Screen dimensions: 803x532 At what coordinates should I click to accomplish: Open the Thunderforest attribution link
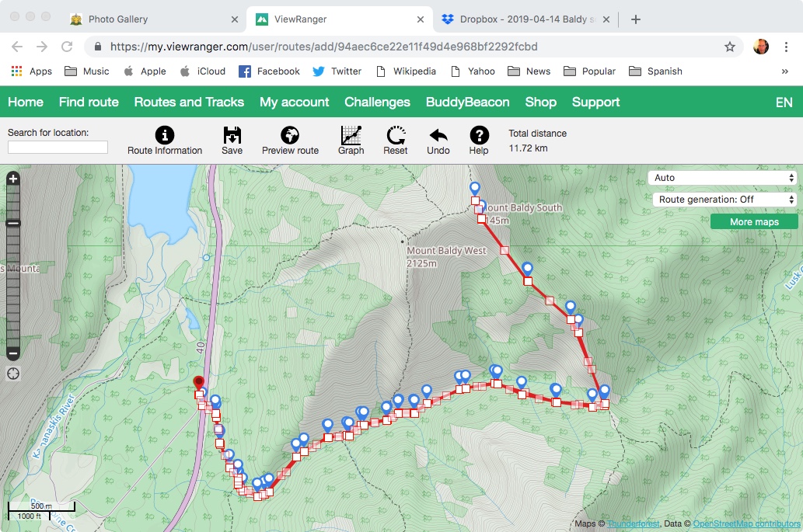[633, 524]
